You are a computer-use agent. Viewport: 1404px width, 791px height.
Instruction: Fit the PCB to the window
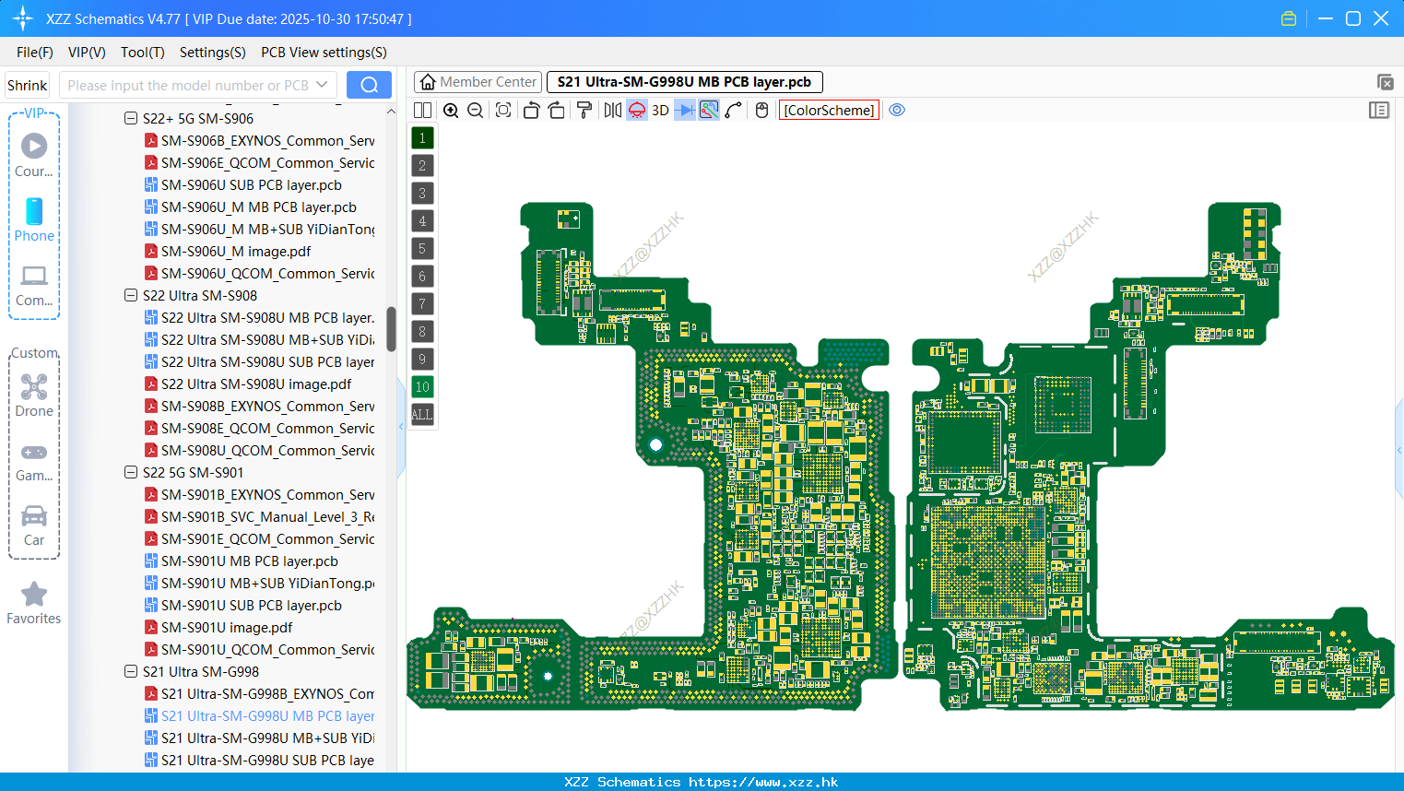tap(503, 111)
